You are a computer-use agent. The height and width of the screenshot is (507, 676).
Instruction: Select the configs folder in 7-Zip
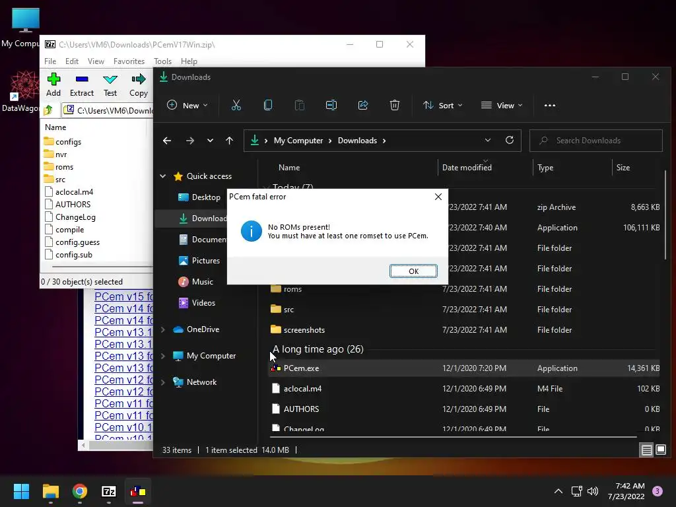point(63,141)
